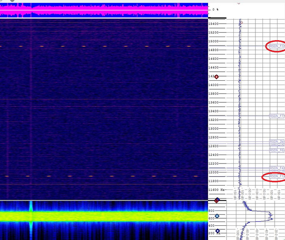Viewport: 285px width, 240px height.
Task: Click the 13000 frequency tick label
Action: pos(213,128)
